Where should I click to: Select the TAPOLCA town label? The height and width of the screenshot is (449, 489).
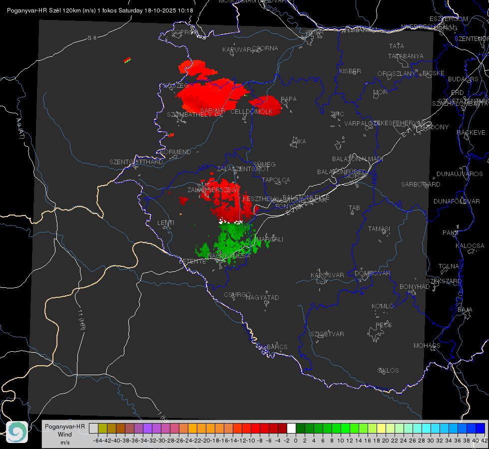click(276, 180)
